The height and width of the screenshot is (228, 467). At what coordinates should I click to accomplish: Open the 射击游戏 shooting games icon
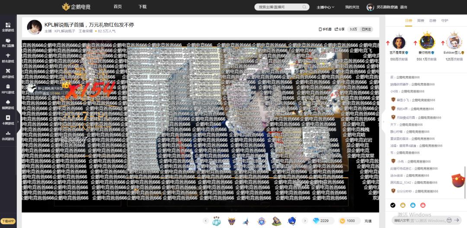point(8,58)
